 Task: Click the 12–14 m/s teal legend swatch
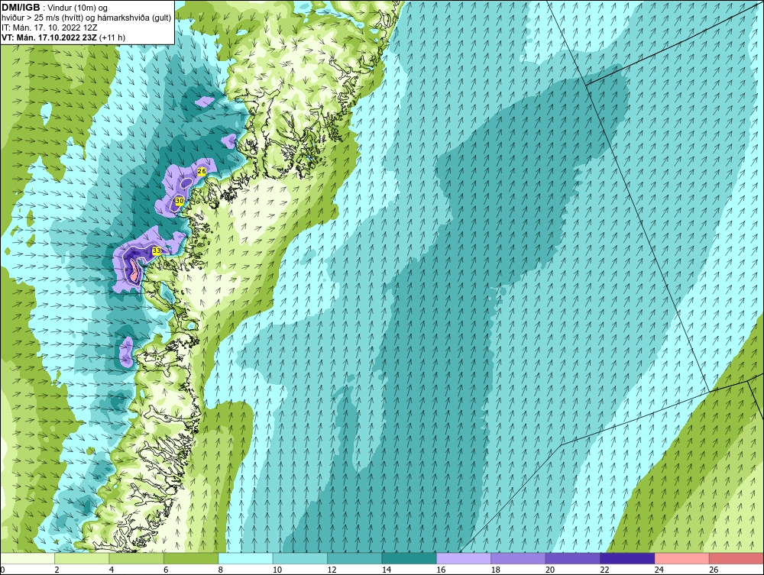point(354,558)
